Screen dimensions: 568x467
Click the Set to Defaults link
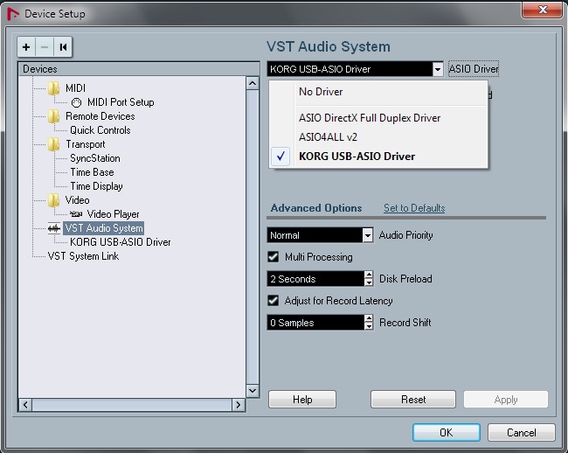click(x=414, y=208)
